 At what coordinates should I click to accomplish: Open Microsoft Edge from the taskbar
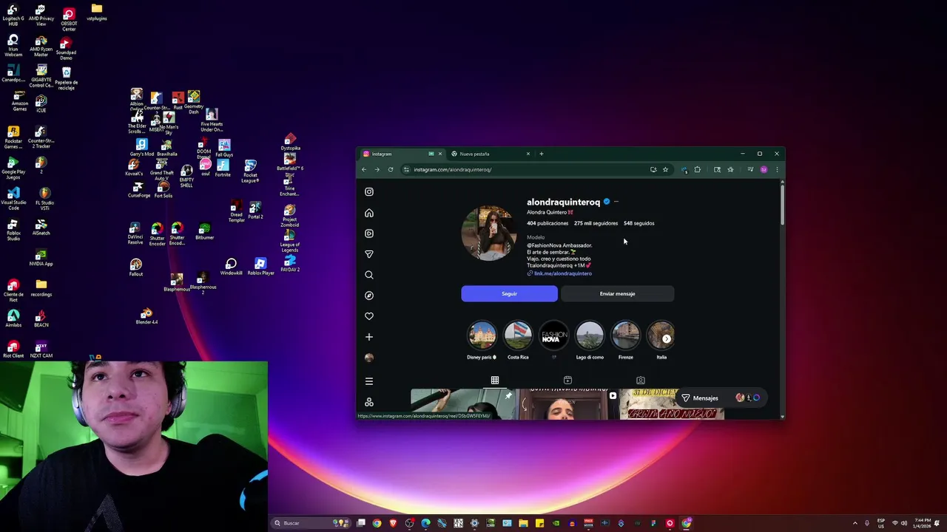pos(426,523)
